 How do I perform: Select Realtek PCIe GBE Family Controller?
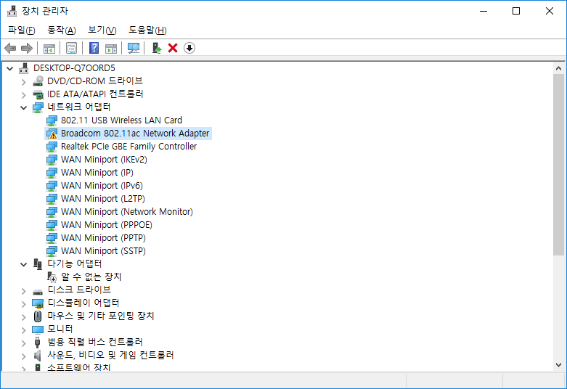(129, 147)
